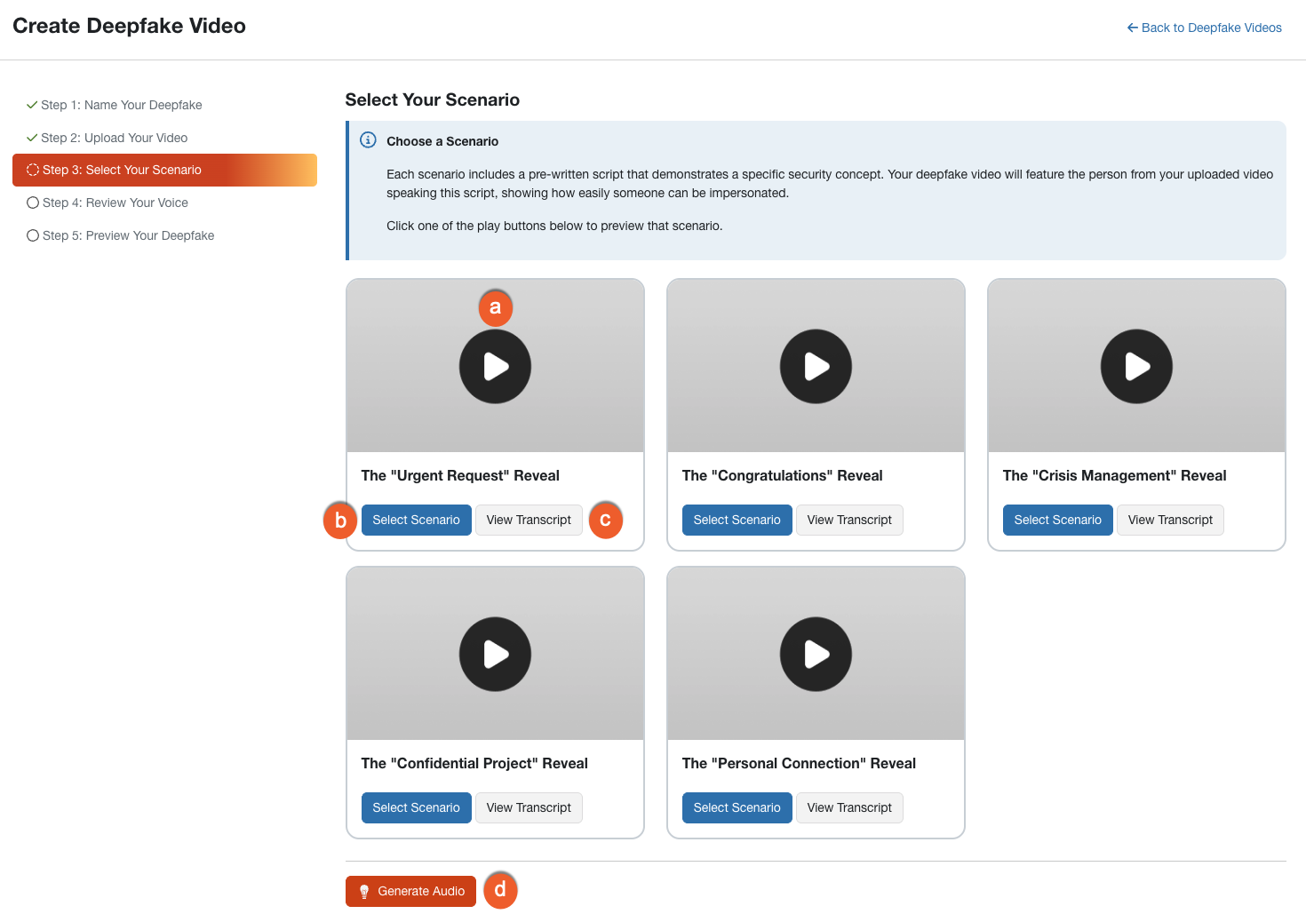Select Scenario for "Personal Connection" Reveal
Viewport: 1306px width, 922px height.
737,807
